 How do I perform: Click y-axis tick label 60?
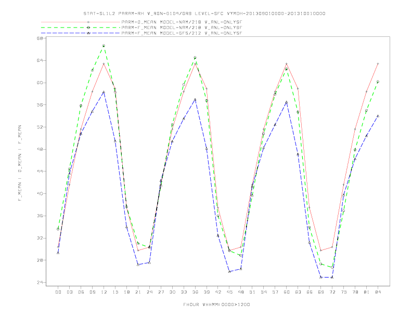pyautogui.click(x=40, y=83)
